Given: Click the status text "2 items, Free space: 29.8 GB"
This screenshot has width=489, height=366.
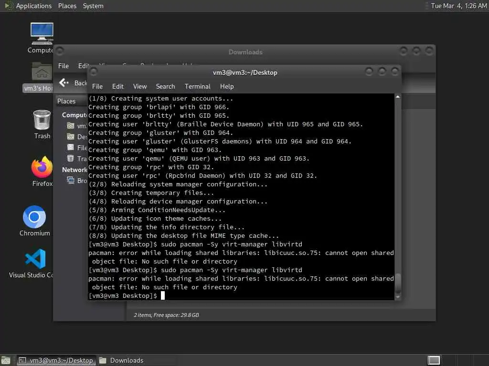Looking at the screenshot, I should 166,315.
